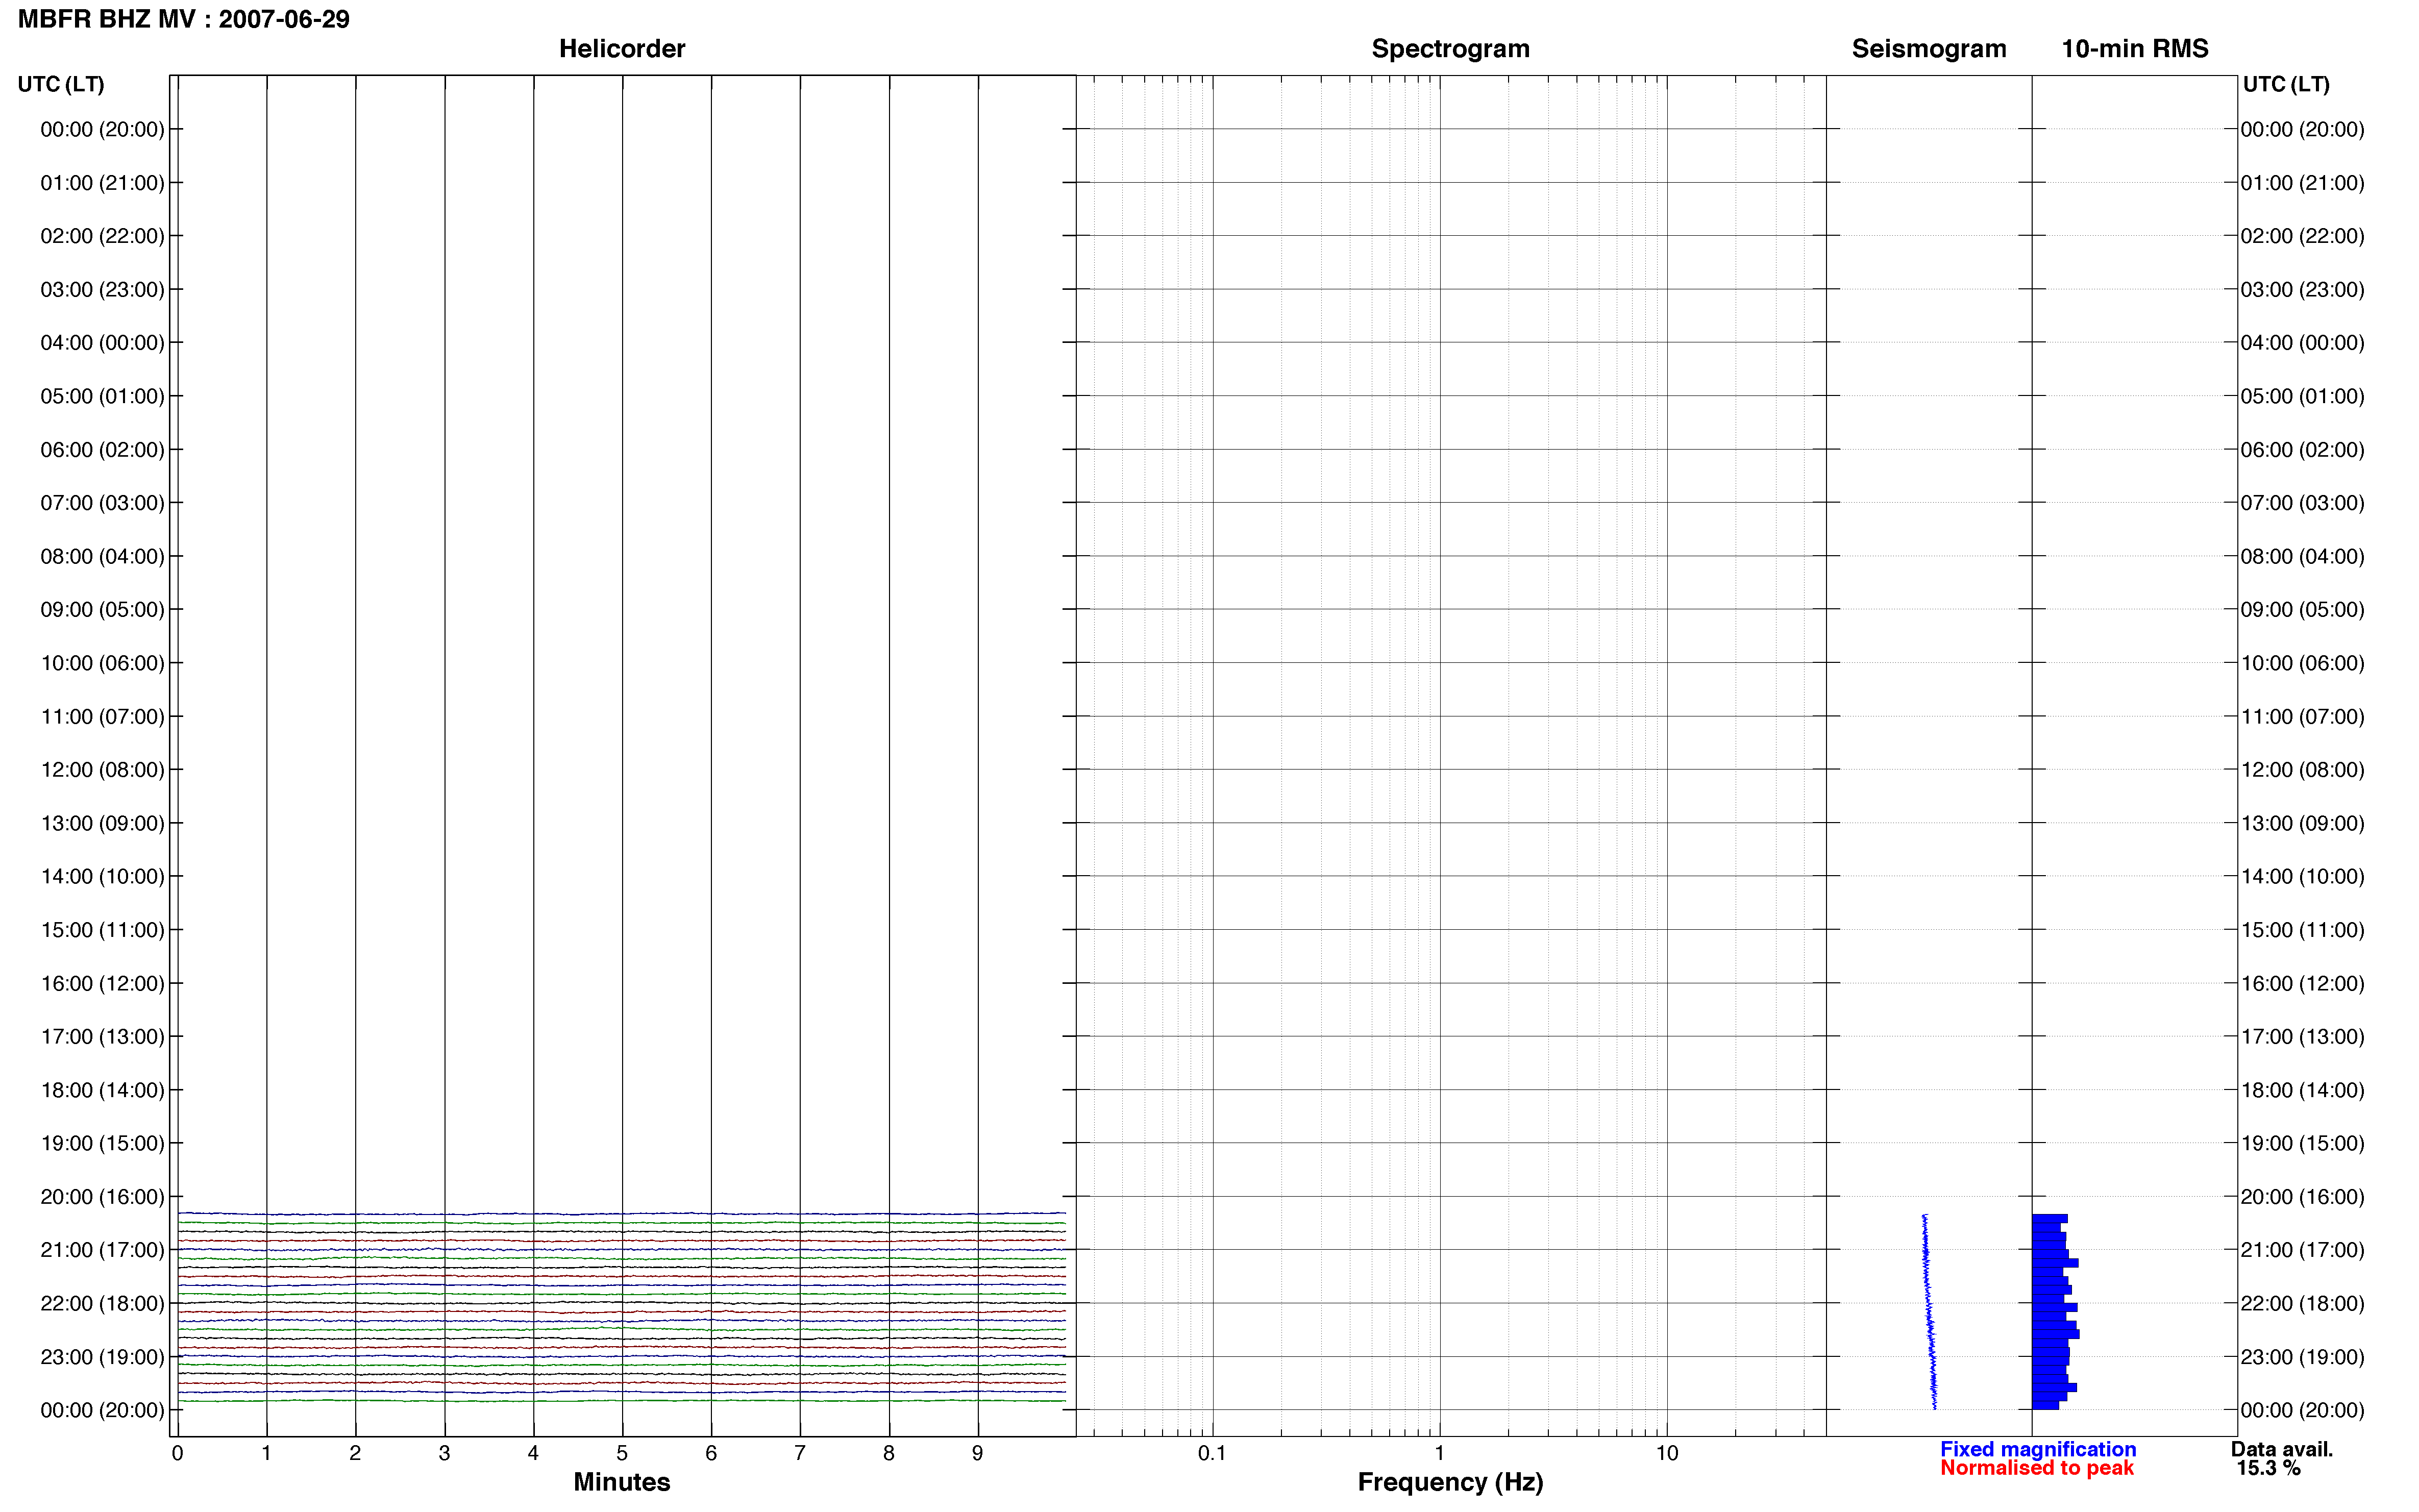Viewport: 2419px width, 1512px height.
Task: Click 05:00 (01:00) on the Helicorder time axis
Action: point(102,396)
